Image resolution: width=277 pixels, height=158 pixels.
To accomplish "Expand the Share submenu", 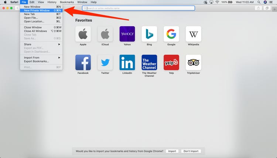I will coord(41,44).
